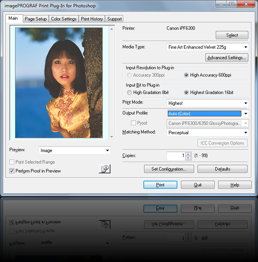Choose Highest Gradation 16bit option
The height and width of the screenshot is (262, 258).
186,93
